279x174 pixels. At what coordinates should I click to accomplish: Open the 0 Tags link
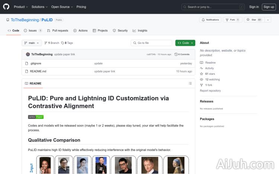tap(67, 43)
